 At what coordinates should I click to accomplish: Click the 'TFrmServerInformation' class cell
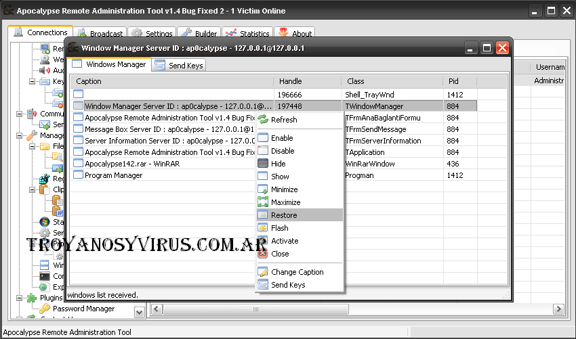click(383, 141)
